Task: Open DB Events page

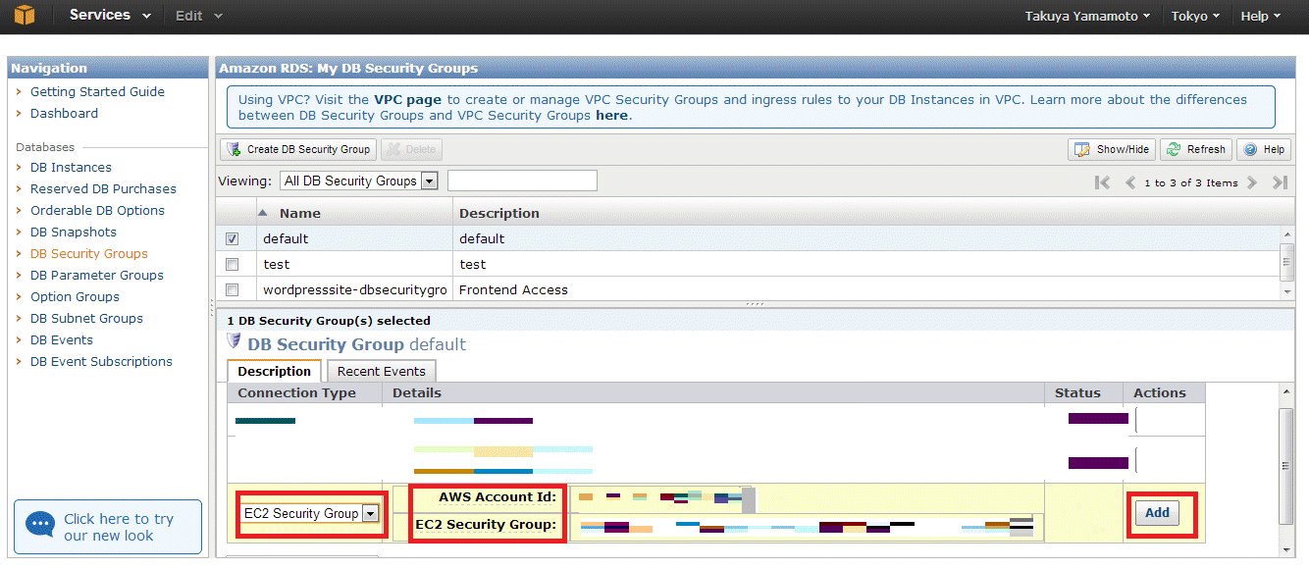Action: click(x=62, y=340)
